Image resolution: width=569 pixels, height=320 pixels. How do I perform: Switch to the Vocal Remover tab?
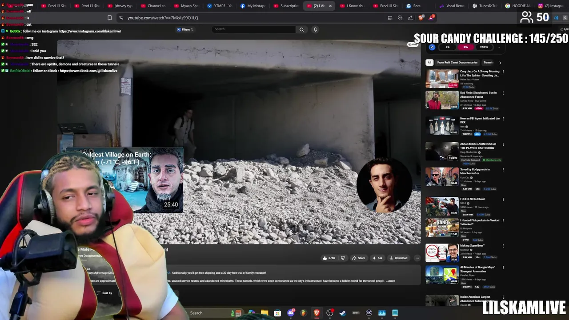451,6
